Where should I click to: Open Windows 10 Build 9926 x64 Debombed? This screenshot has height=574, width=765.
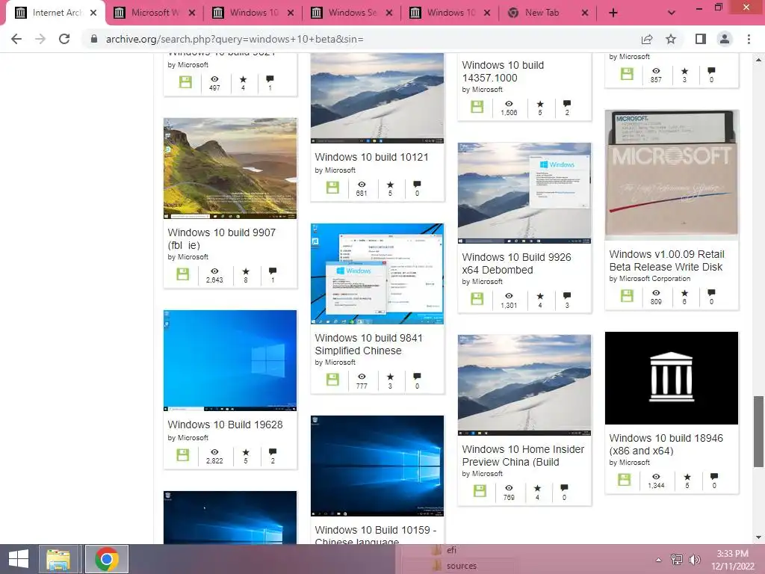pos(516,264)
